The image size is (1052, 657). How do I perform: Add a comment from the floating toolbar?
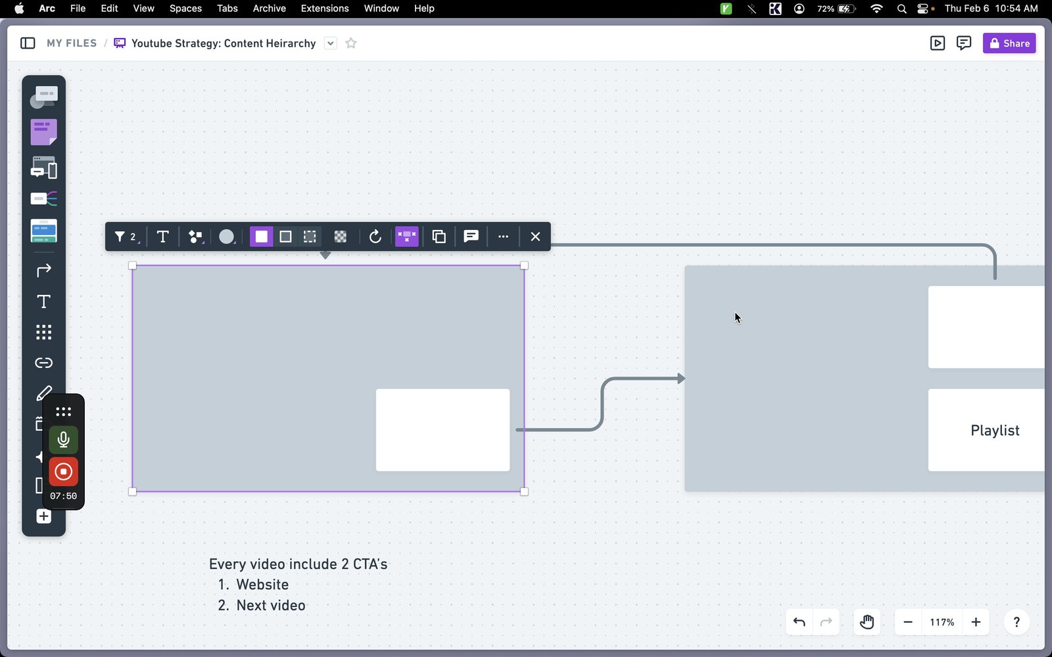471,237
